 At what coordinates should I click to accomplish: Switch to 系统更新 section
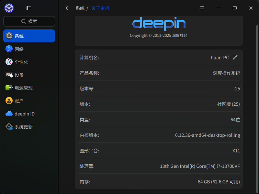coord(29,127)
